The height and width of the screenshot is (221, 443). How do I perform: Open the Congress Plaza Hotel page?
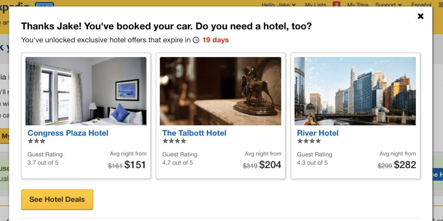pyautogui.click(x=68, y=133)
